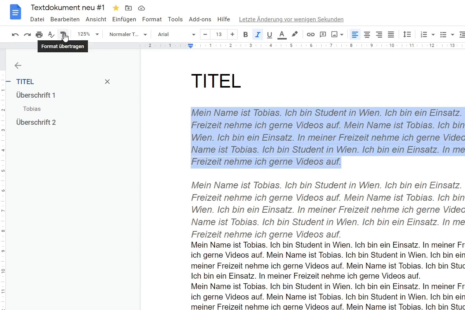
Task: Insert a link via chain icon
Action: tap(310, 34)
